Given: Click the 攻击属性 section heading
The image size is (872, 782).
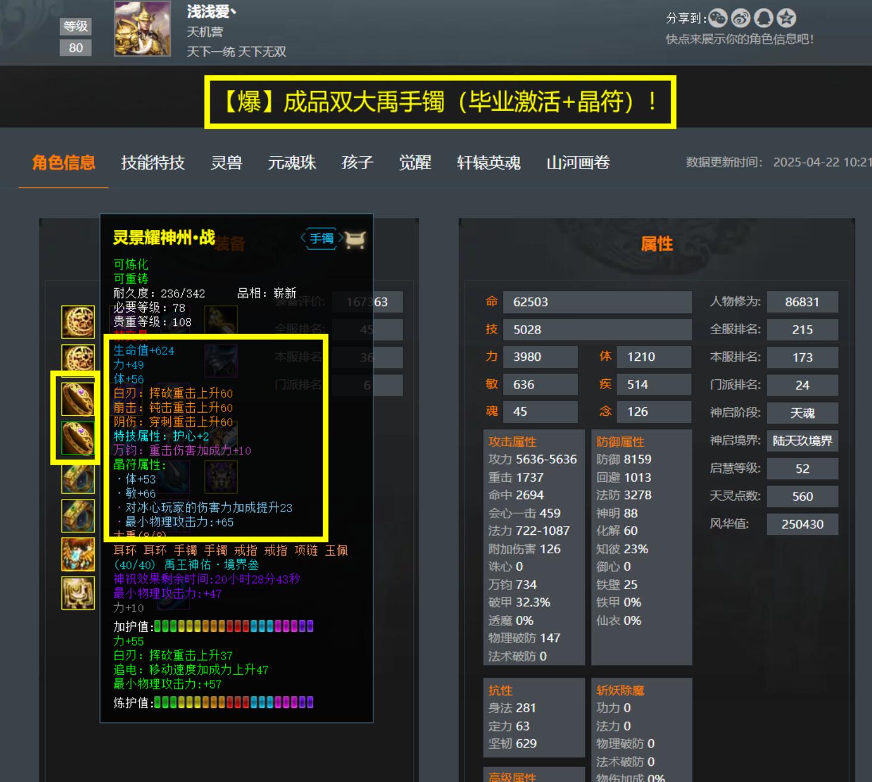Looking at the screenshot, I should [512, 442].
